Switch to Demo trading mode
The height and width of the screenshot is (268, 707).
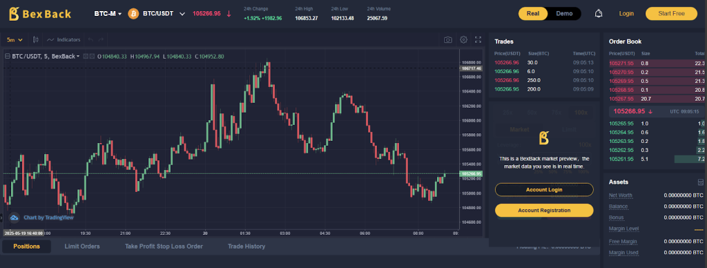(x=564, y=14)
